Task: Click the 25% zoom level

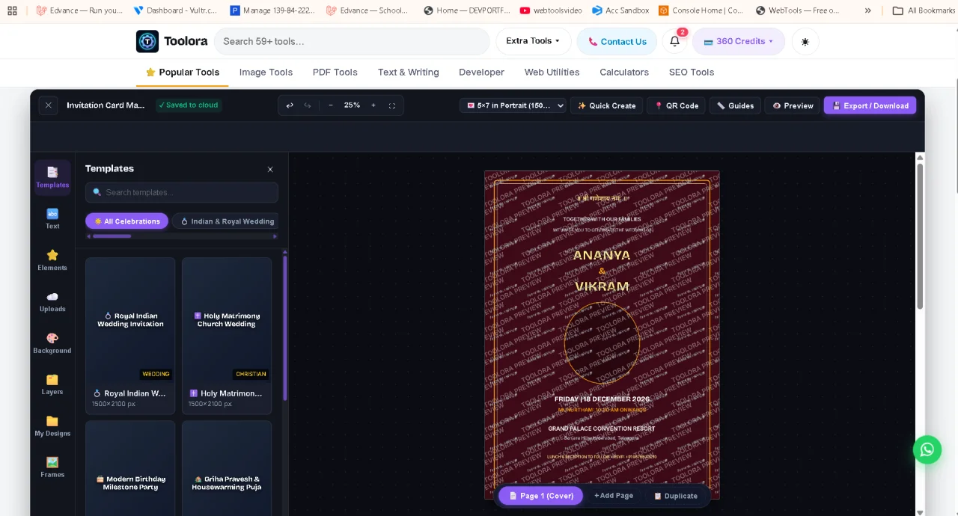Action: click(352, 105)
